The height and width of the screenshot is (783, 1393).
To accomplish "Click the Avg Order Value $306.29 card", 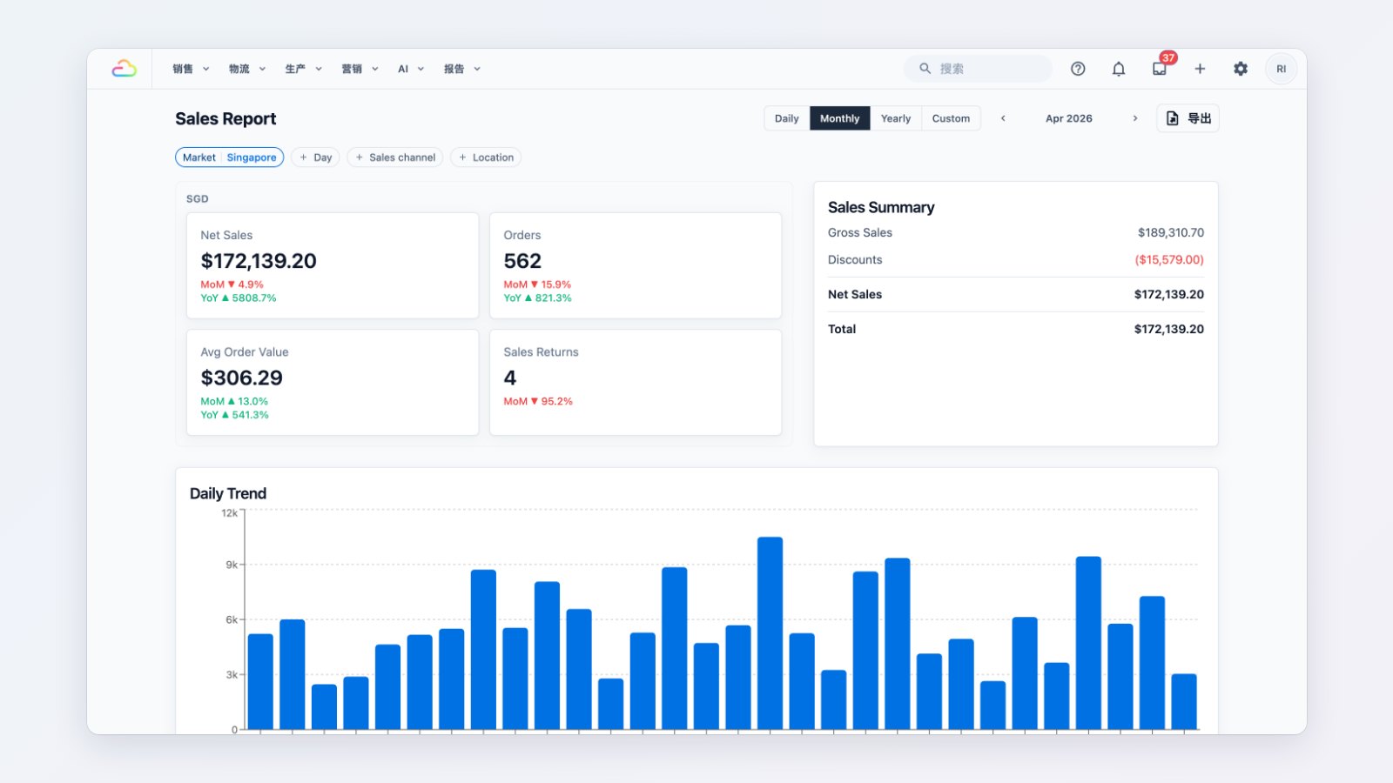I will coord(333,382).
